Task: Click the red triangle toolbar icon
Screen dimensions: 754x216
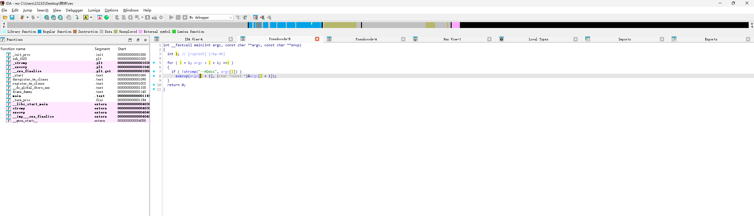Action: coord(100,18)
